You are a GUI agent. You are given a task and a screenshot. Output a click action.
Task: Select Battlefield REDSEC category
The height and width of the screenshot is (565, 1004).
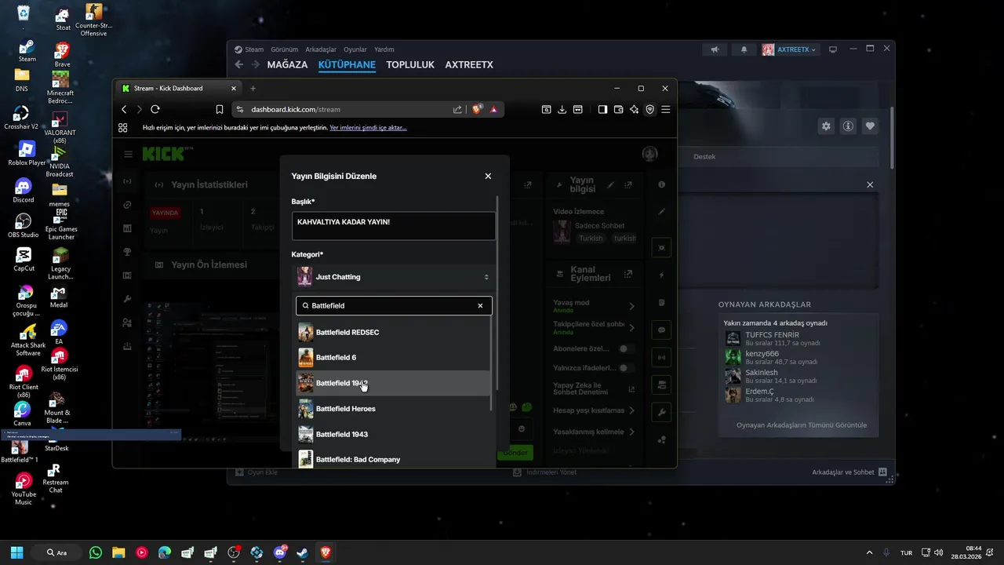(394, 332)
